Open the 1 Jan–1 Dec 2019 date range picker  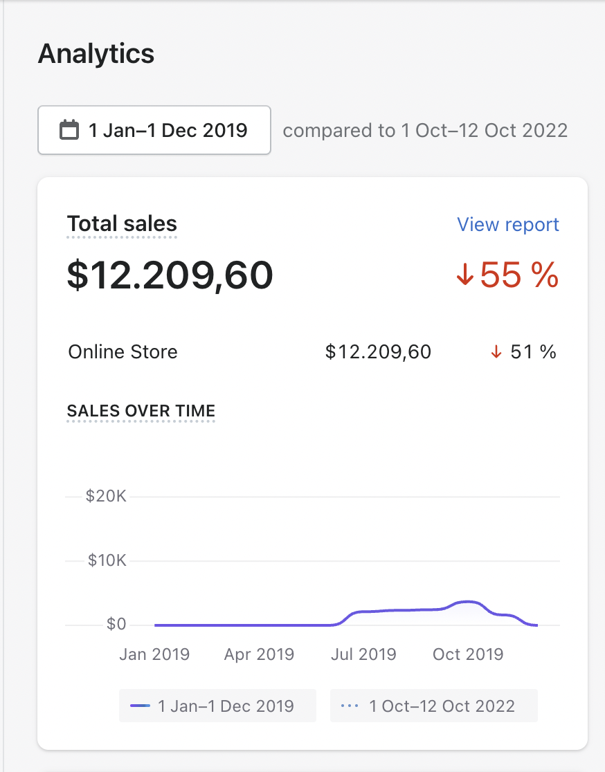point(154,130)
